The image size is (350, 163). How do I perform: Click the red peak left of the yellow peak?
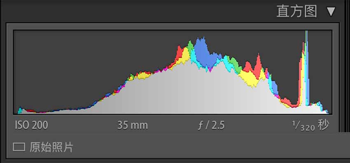click(x=179, y=54)
